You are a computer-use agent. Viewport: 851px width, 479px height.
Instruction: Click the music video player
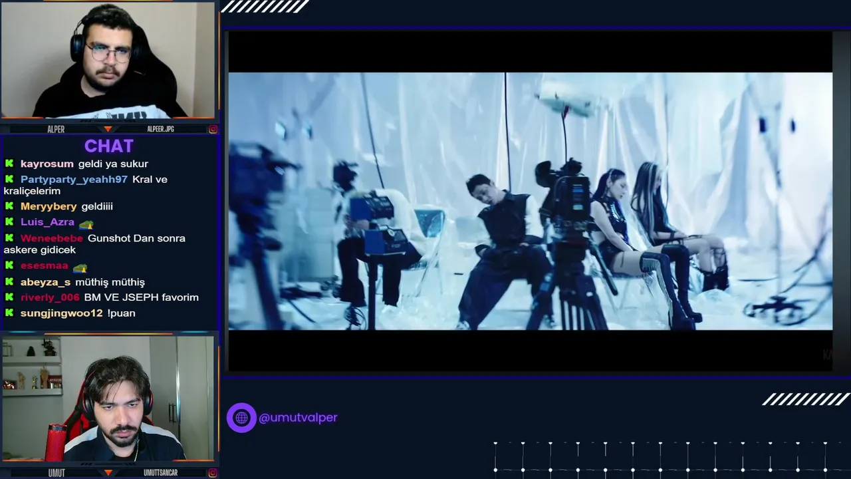tap(531, 201)
